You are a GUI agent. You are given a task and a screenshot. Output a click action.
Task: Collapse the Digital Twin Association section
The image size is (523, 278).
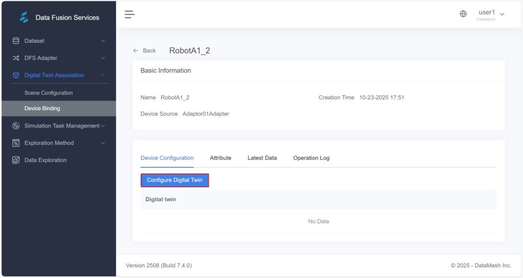pyautogui.click(x=103, y=75)
